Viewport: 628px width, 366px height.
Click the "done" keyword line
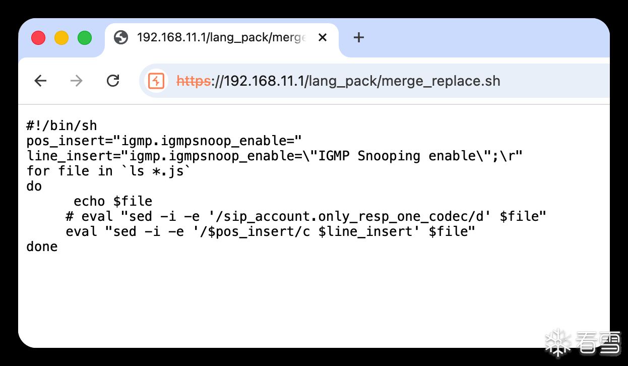[x=42, y=247]
